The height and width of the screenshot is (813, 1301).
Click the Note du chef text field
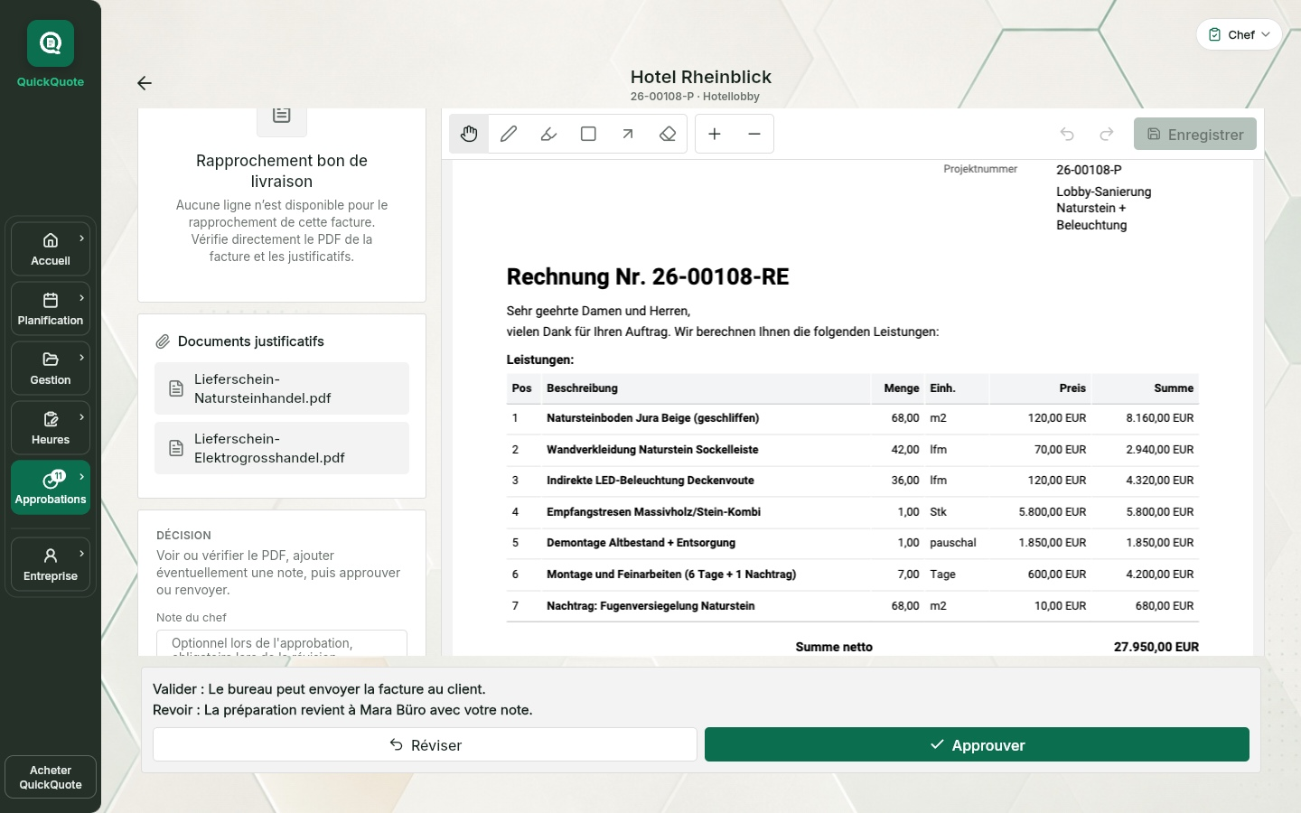(x=282, y=643)
